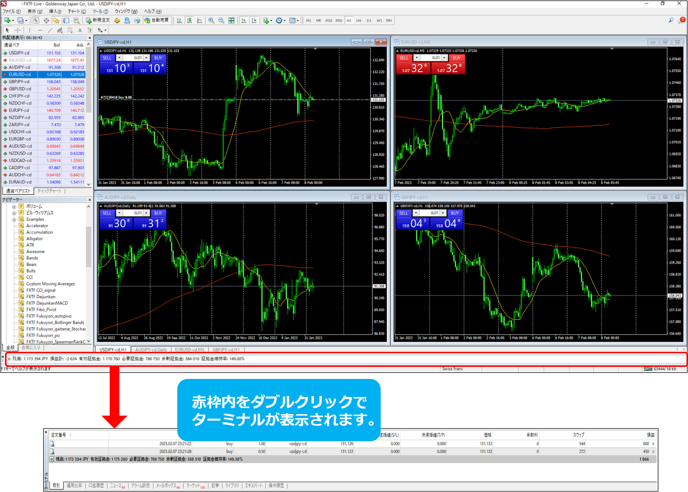Select the trendline drawing tool
This screenshot has height=492, width=688.
tap(50, 30)
